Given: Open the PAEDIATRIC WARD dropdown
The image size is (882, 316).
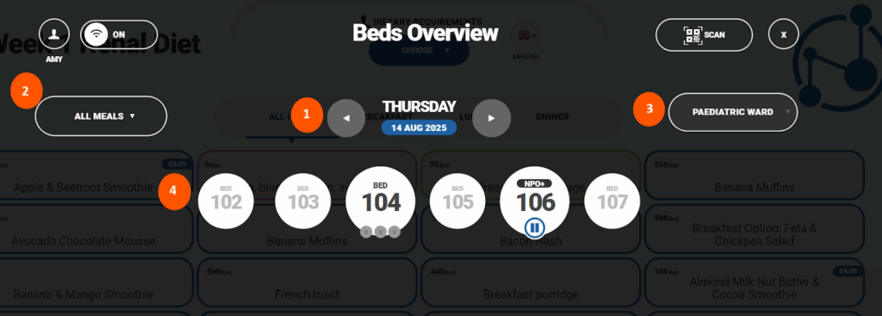Looking at the screenshot, I should pyautogui.click(x=733, y=112).
